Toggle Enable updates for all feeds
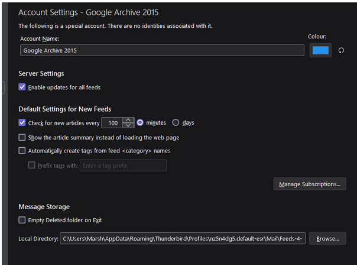 pos(22,87)
